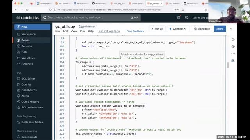Click the code 'iso_country_codes = list(country_codes)'
This screenshot has width=250, height=140.
(105, 134)
